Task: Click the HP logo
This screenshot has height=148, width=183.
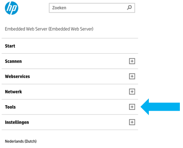Action: point(11,8)
